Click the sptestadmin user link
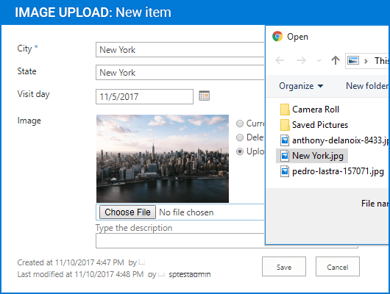 pyautogui.click(x=190, y=274)
